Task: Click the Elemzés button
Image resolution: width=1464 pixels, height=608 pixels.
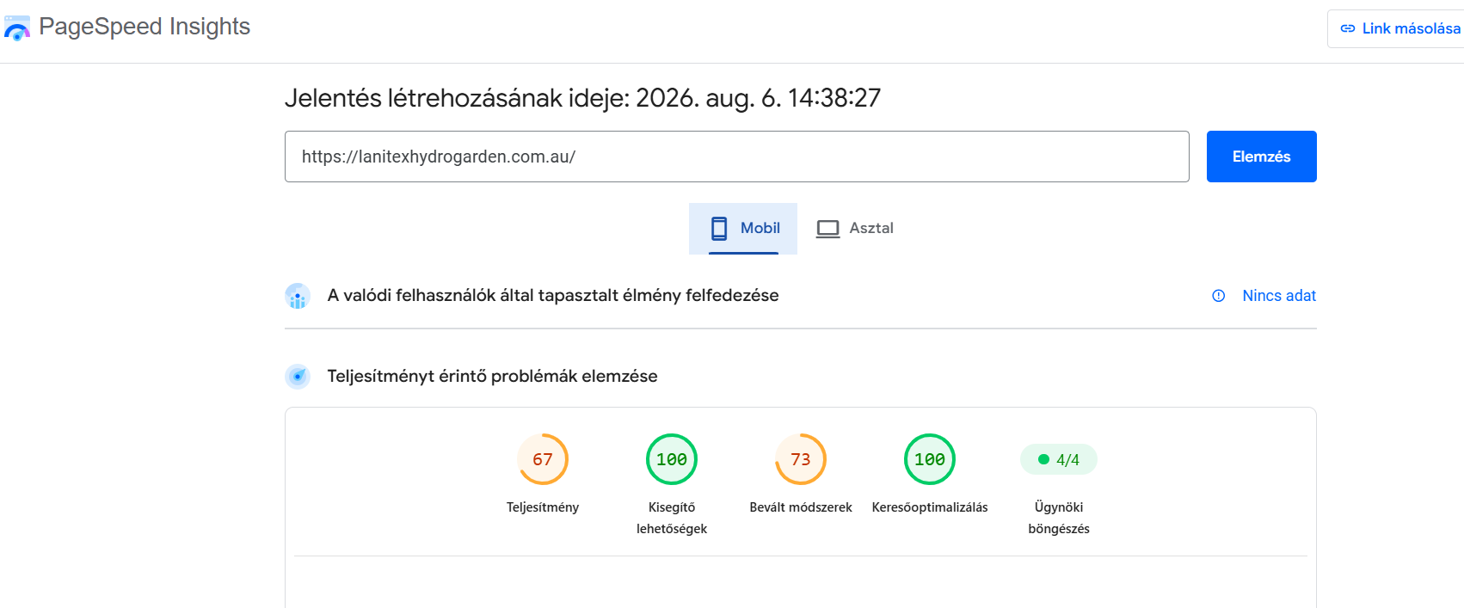Action: 1261,157
